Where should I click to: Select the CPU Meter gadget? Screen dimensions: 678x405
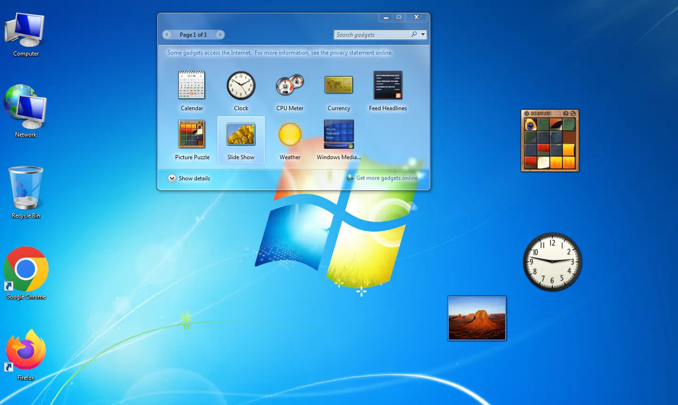tap(290, 89)
